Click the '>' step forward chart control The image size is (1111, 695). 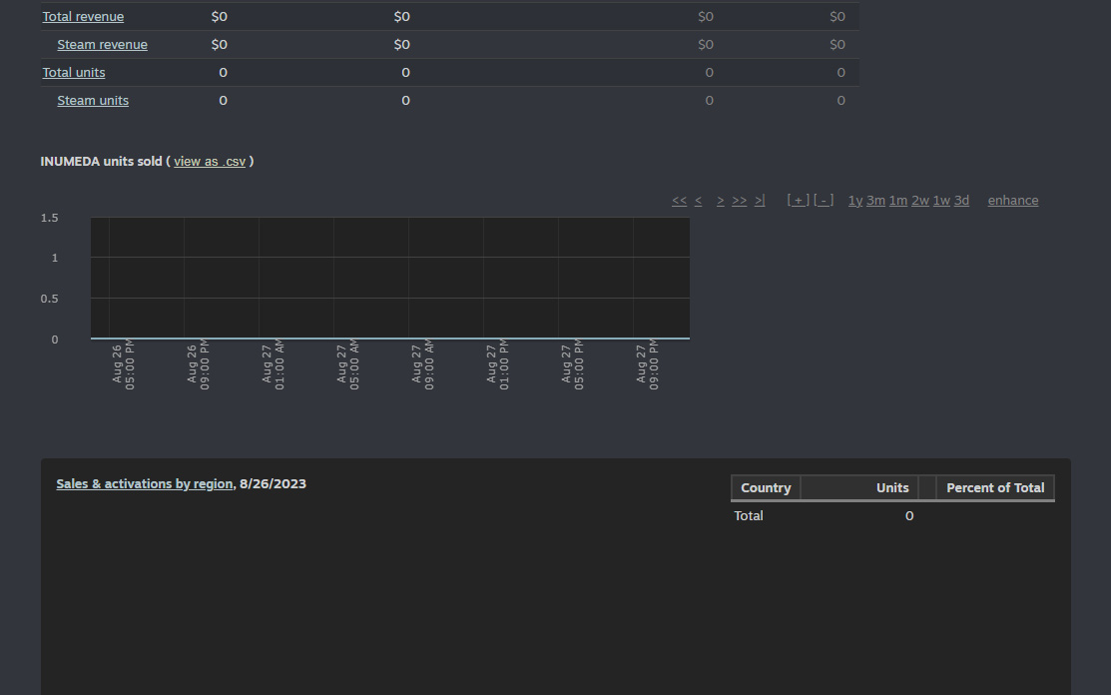tap(721, 201)
